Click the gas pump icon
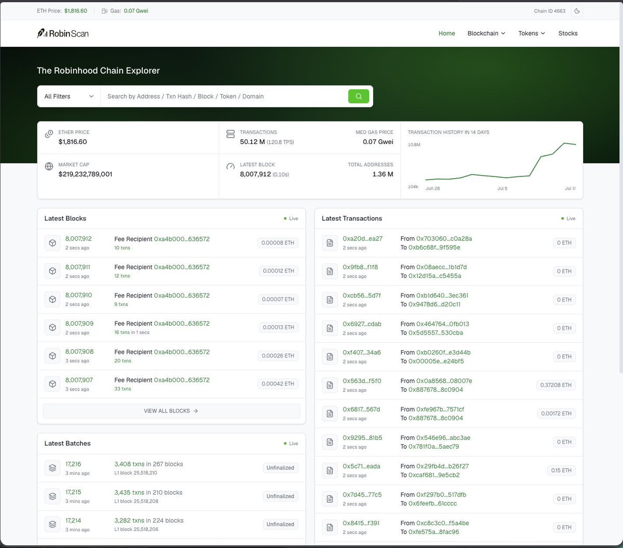The image size is (623, 548). point(104,11)
